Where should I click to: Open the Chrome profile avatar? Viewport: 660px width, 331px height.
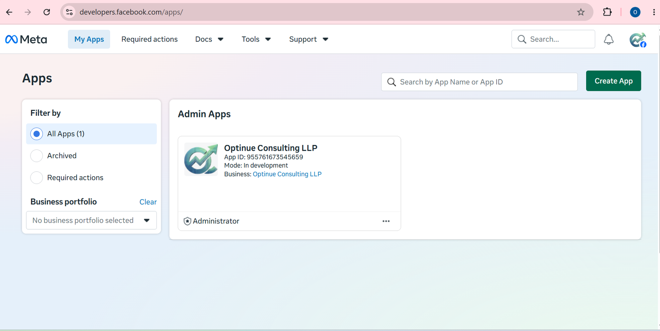[x=635, y=12]
